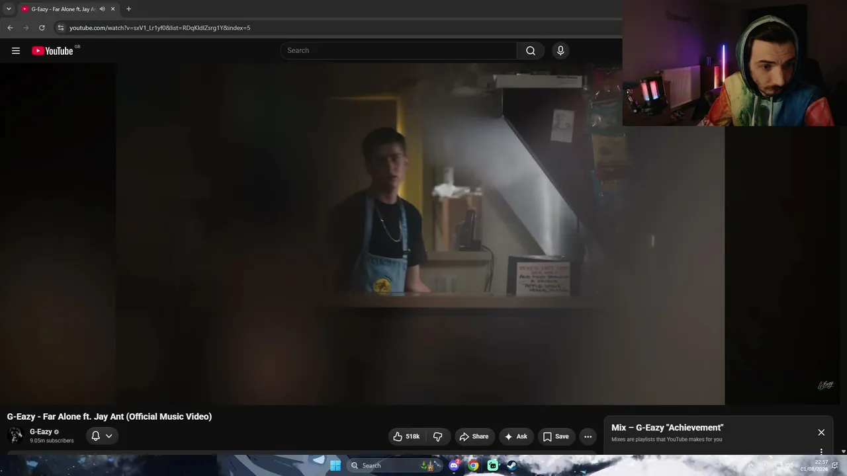This screenshot has width=847, height=476.
Task: Open Steam from the taskbar
Action: (x=512, y=465)
